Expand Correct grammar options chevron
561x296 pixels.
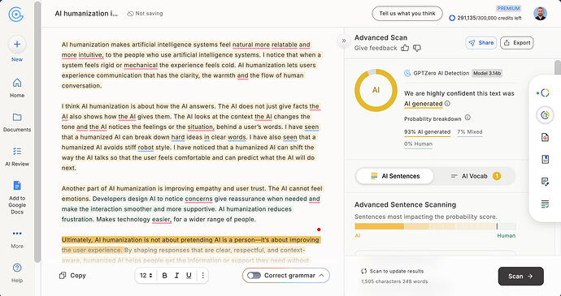[321, 275]
